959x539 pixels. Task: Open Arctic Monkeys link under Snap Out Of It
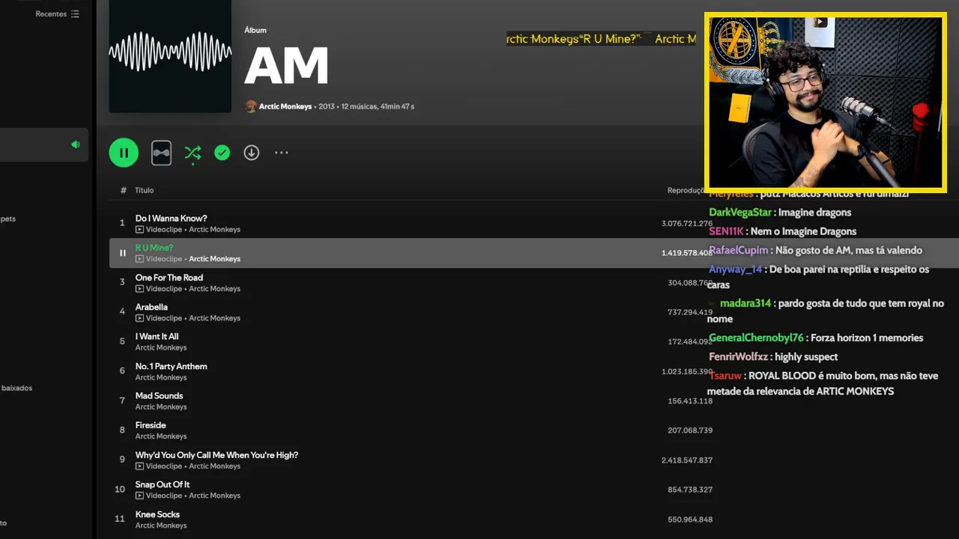[214, 496]
